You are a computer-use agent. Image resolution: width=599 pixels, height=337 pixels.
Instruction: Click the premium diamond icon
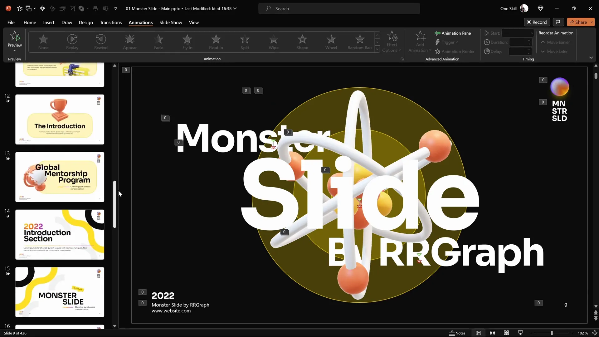541,8
